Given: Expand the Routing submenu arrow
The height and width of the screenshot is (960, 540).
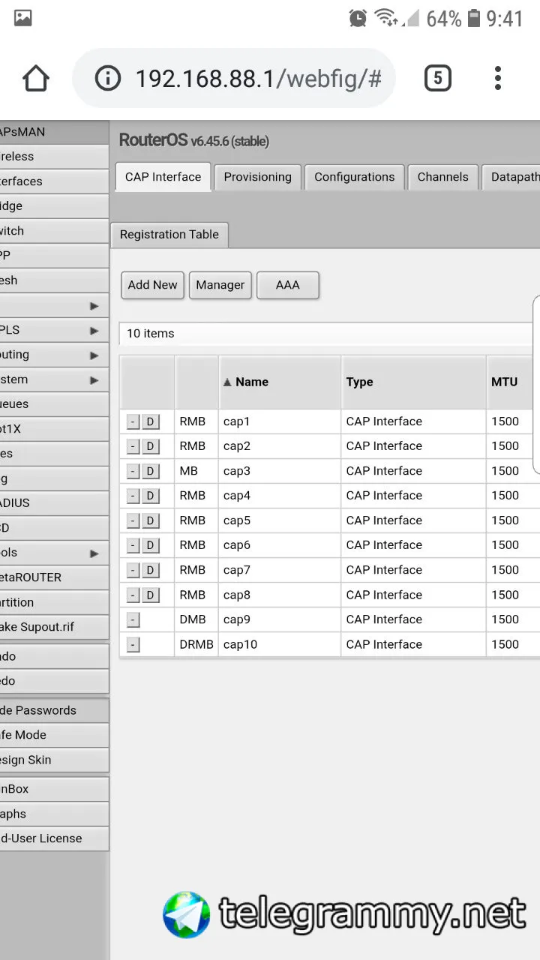Looking at the screenshot, I should (x=94, y=355).
